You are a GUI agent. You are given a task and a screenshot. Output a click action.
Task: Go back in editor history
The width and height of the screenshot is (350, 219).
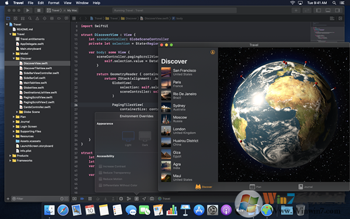click(x=80, y=18)
